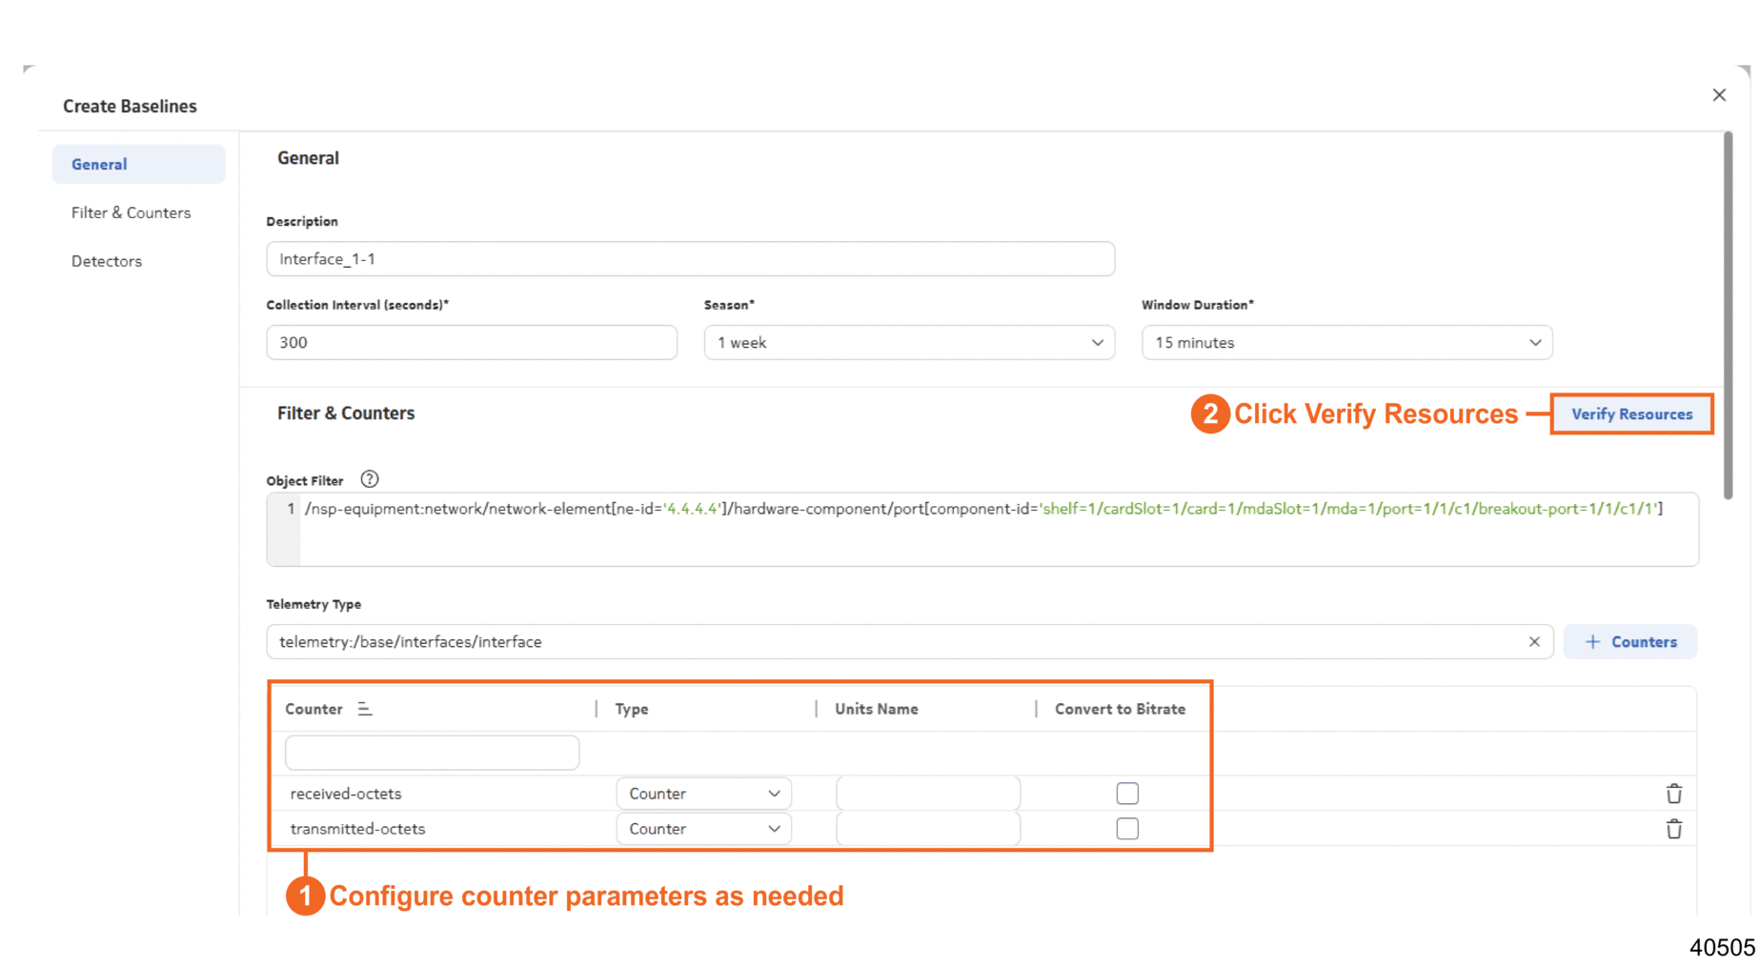The height and width of the screenshot is (968, 1761).
Task: Delete the received-octets counter row
Action: click(1673, 794)
